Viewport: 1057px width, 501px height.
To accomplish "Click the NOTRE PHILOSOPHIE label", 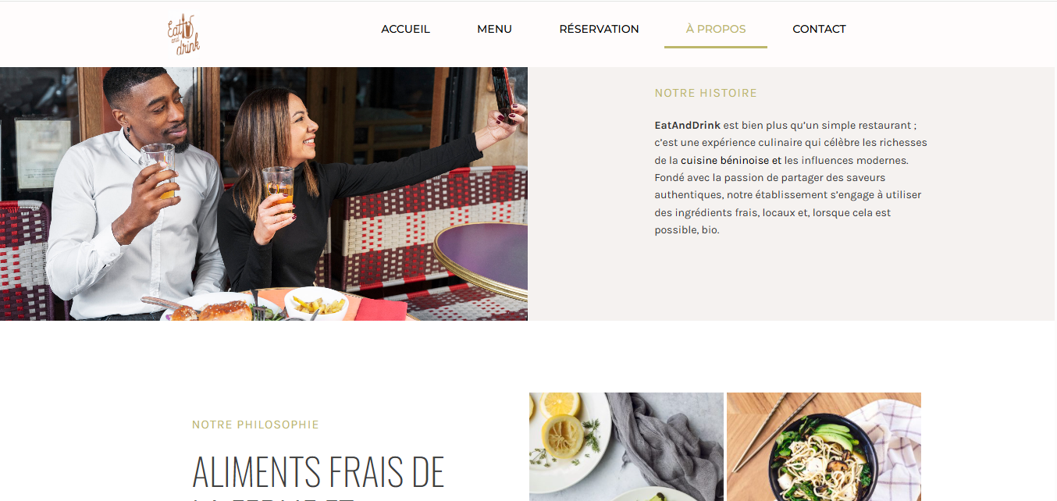I will (x=255, y=425).
